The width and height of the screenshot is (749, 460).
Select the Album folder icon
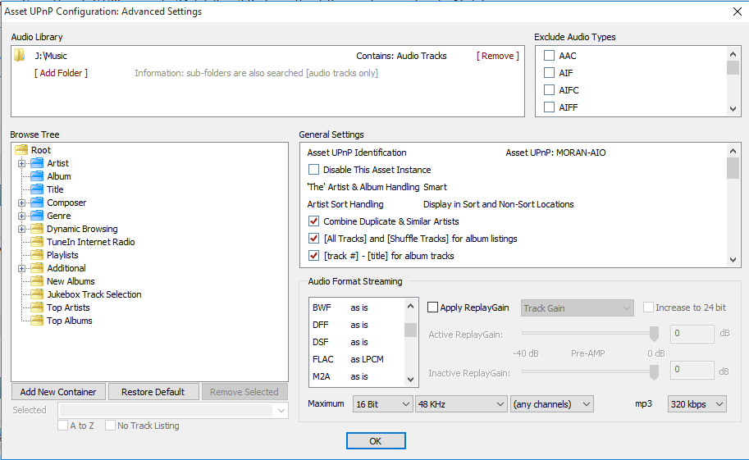37,176
